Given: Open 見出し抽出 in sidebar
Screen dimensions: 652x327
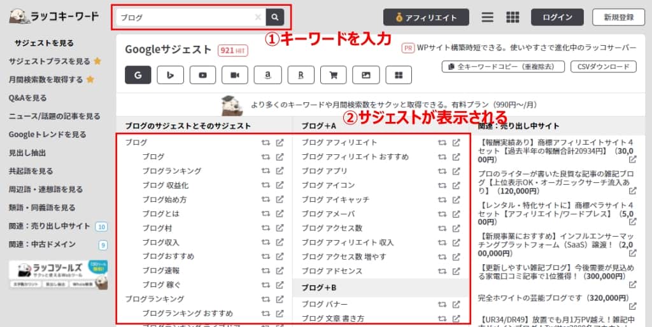Looking at the screenshot, I should click(27, 153).
